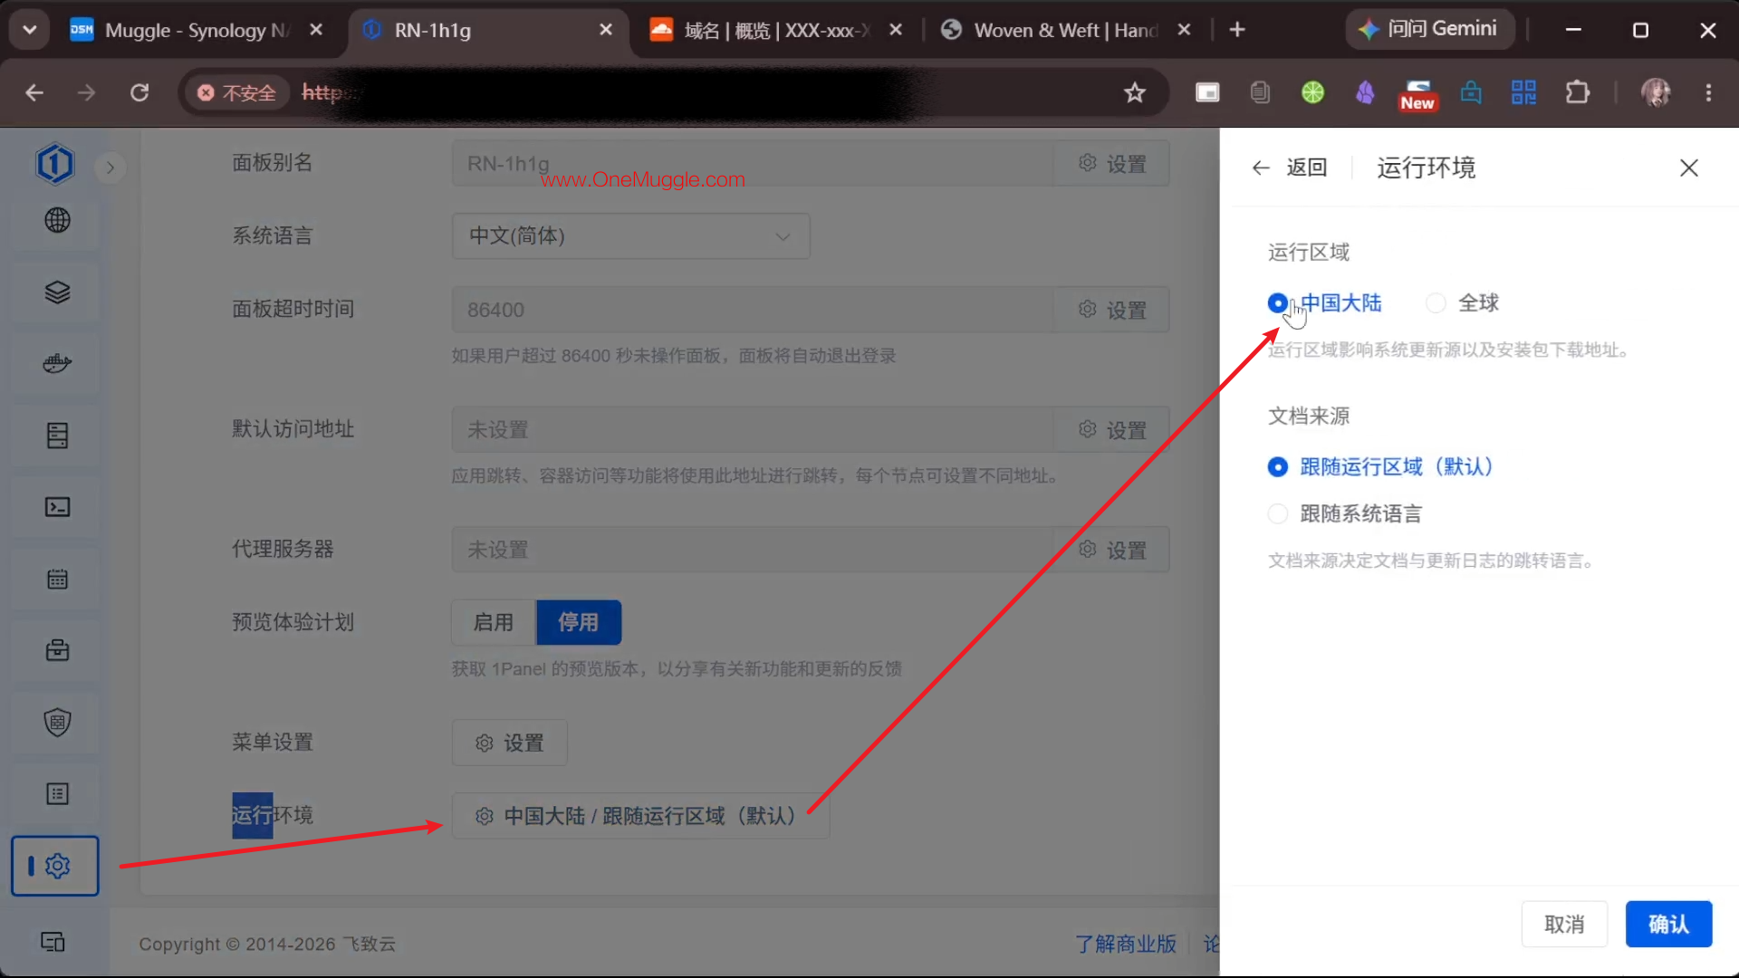The height and width of the screenshot is (978, 1739).
Task: Click 设置 beside the 代理服务器 field
Action: pyautogui.click(x=1112, y=550)
